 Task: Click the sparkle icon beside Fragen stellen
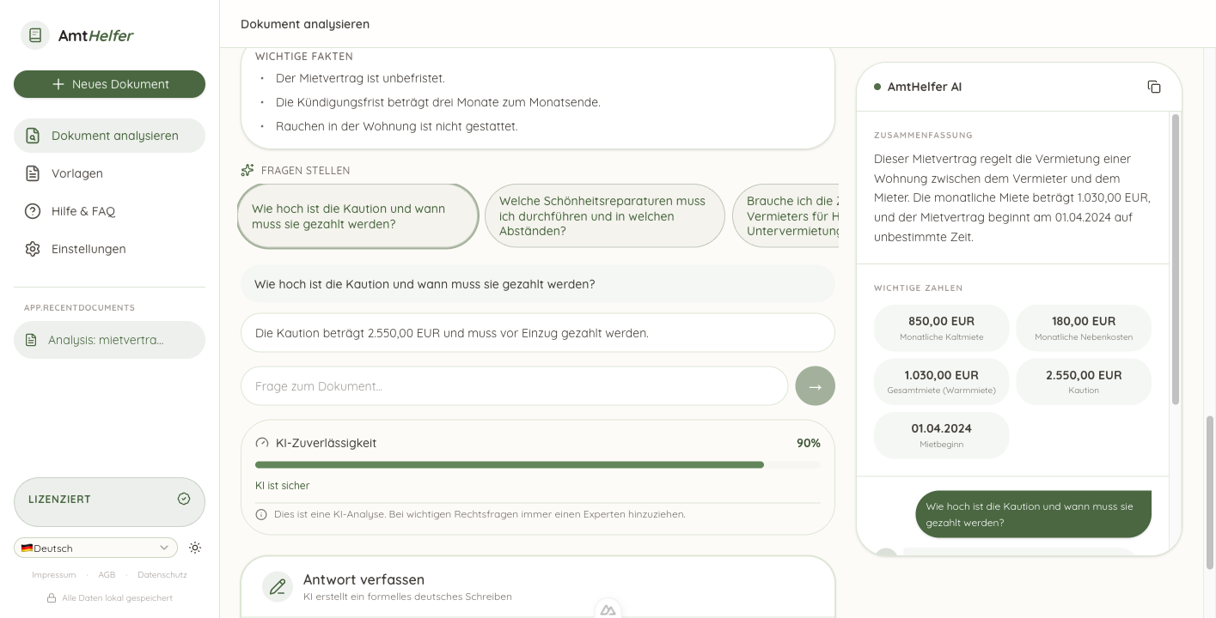(x=247, y=170)
